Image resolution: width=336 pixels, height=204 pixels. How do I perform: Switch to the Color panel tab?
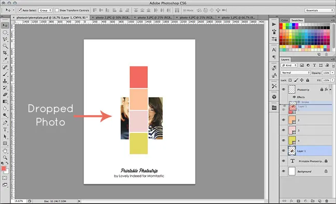[x=285, y=20]
